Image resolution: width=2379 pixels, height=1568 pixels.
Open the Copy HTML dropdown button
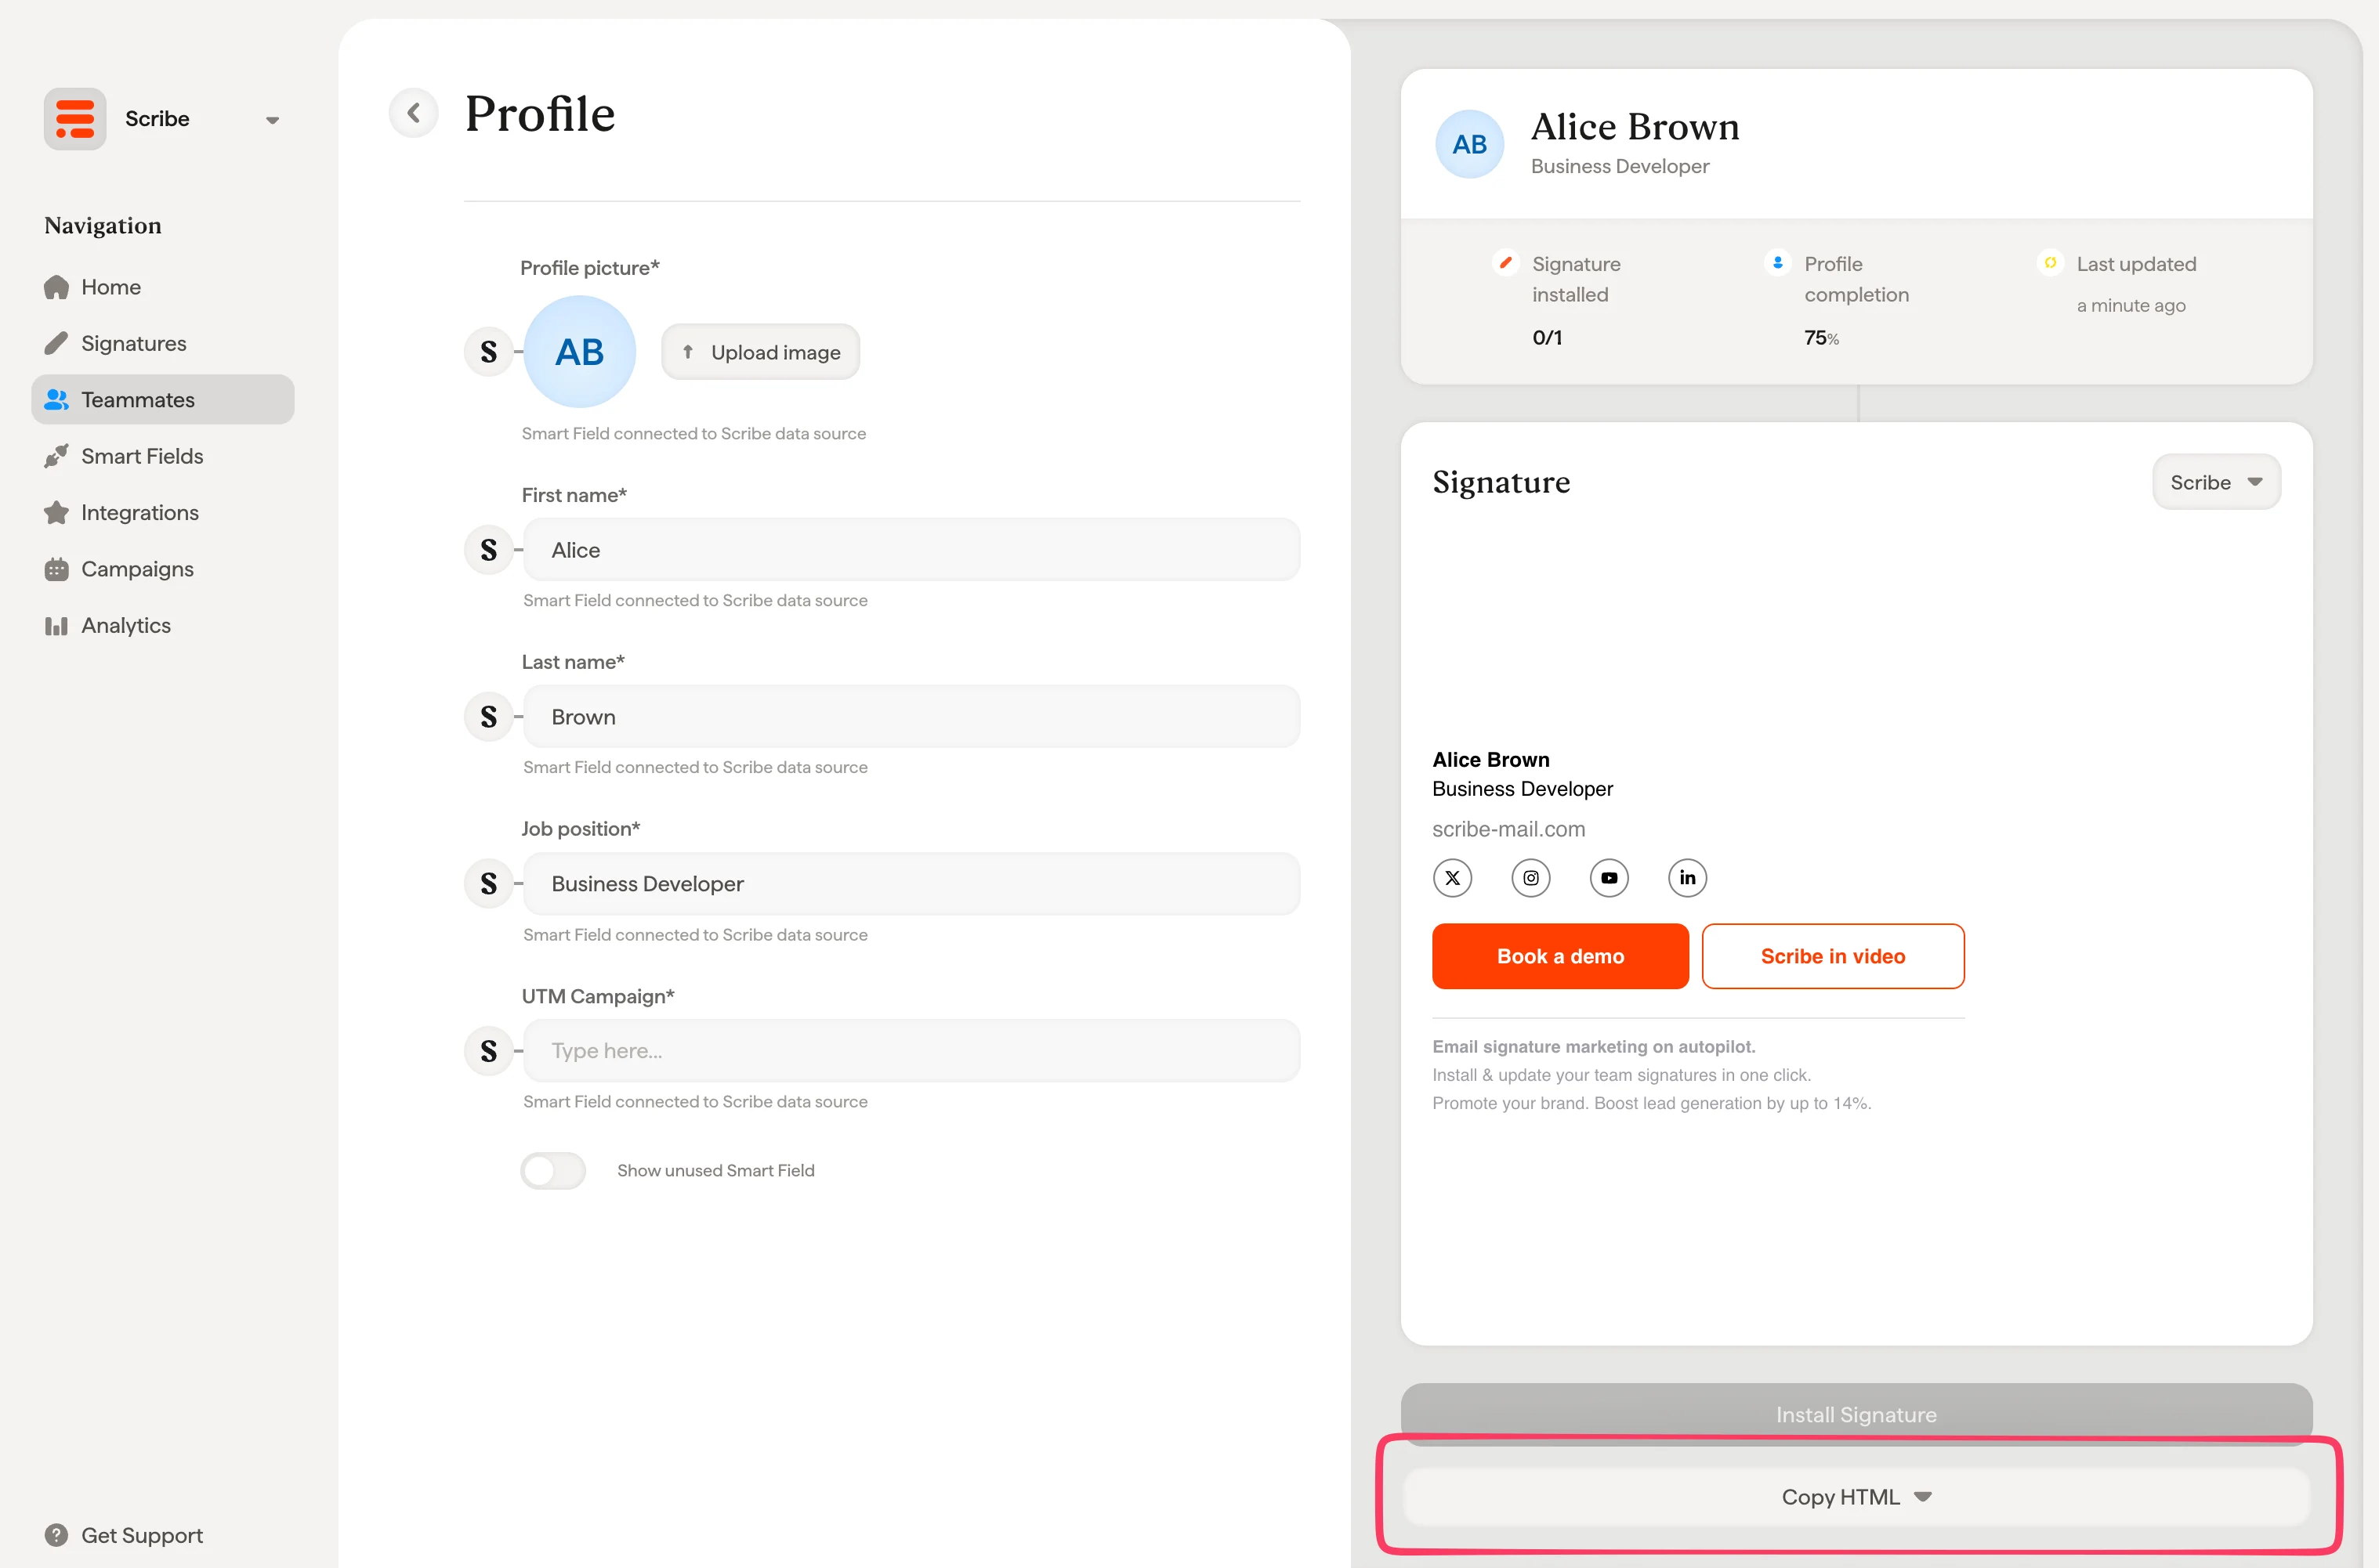tap(1857, 1497)
